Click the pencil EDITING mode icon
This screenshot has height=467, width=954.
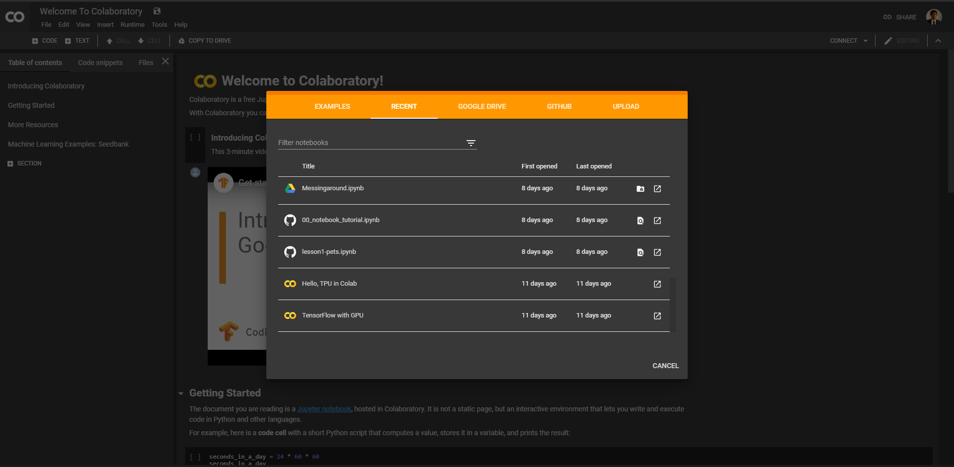pos(888,41)
